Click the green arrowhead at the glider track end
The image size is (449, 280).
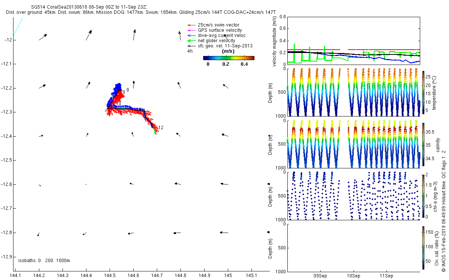[x=155, y=132]
